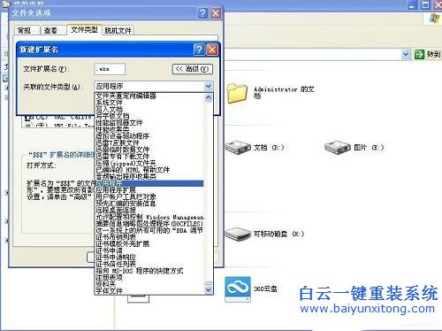Choose 写字板文档 in the list
Image resolution: width=442 pixels, height=331 pixels.
pyautogui.click(x=149, y=116)
